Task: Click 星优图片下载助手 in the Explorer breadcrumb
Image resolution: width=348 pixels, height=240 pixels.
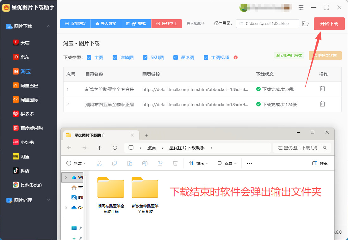Action: point(187,147)
